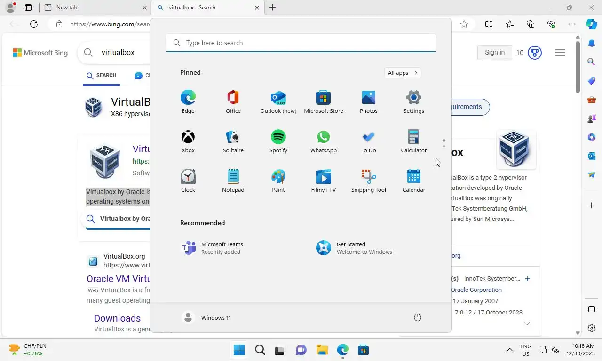Open Outlook in Edge sidebar
The image size is (602, 361).
pyautogui.click(x=592, y=156)
